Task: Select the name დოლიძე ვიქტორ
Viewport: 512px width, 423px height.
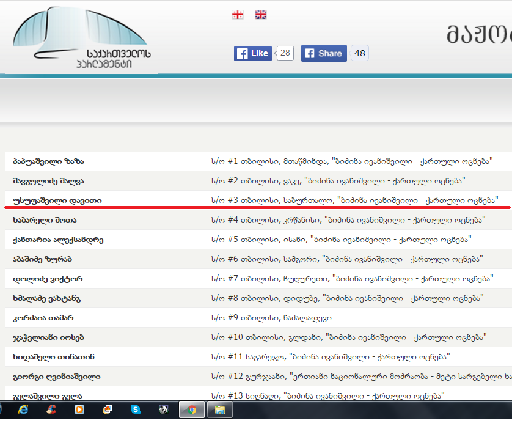Action: click(48, 279)
